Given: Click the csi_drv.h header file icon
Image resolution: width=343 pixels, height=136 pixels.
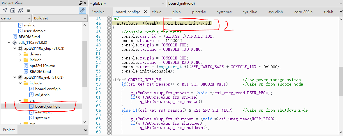Looking at the screenshot, I should point(31,95).
